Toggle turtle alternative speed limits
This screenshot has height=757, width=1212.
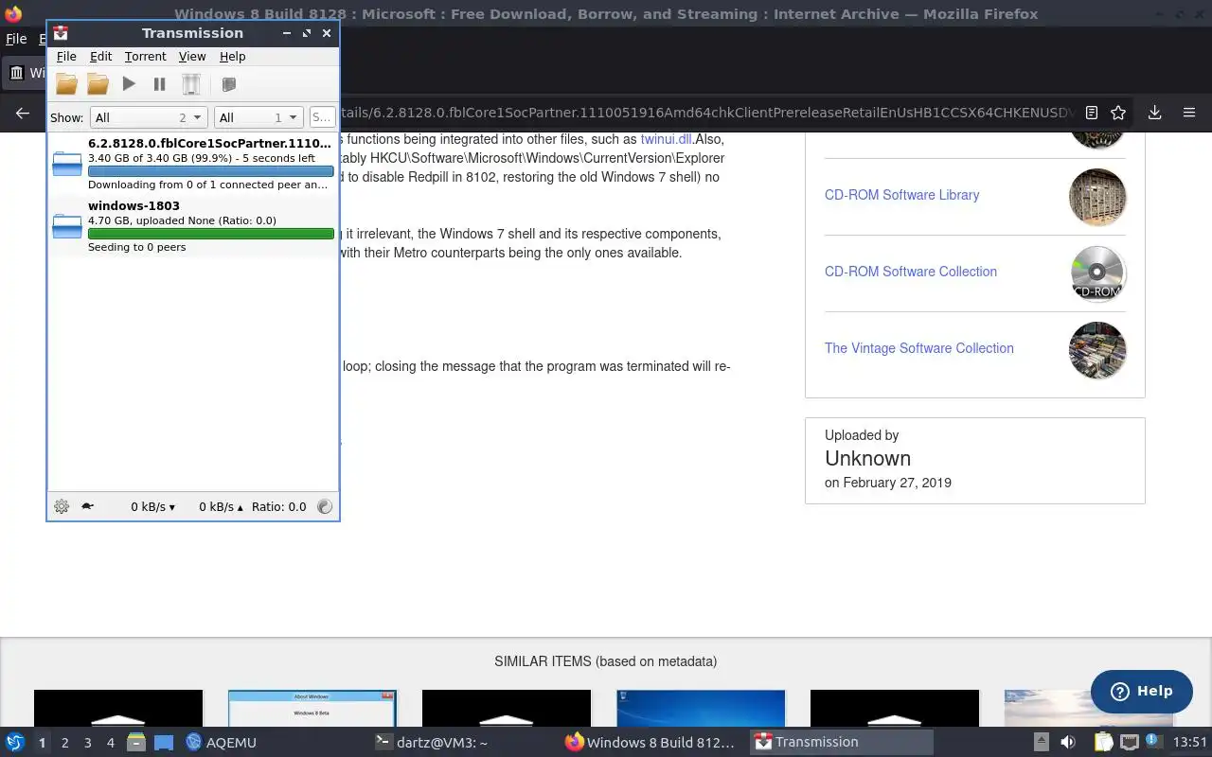[x=87, y=506]
